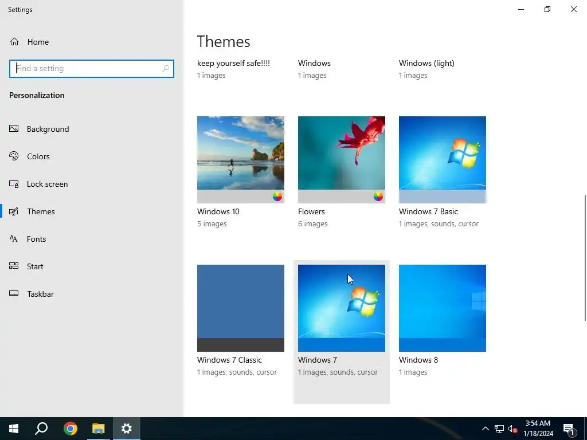Click '6 images' under Flowers
Image resolution: width=587 pixels, height=440 pixels.
coord(313,224)
